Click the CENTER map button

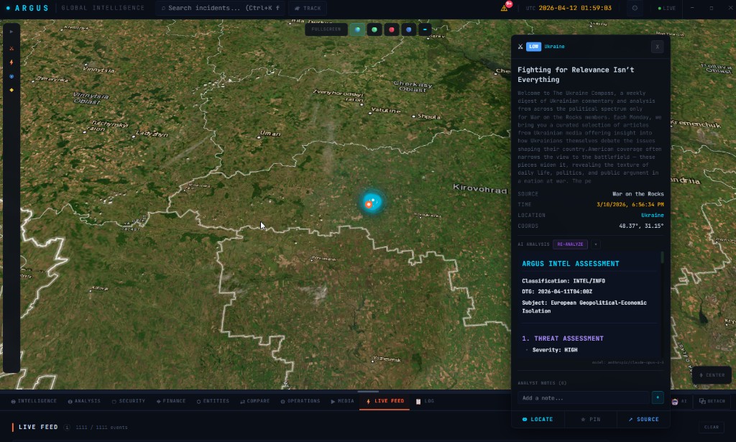click(712, 375)
